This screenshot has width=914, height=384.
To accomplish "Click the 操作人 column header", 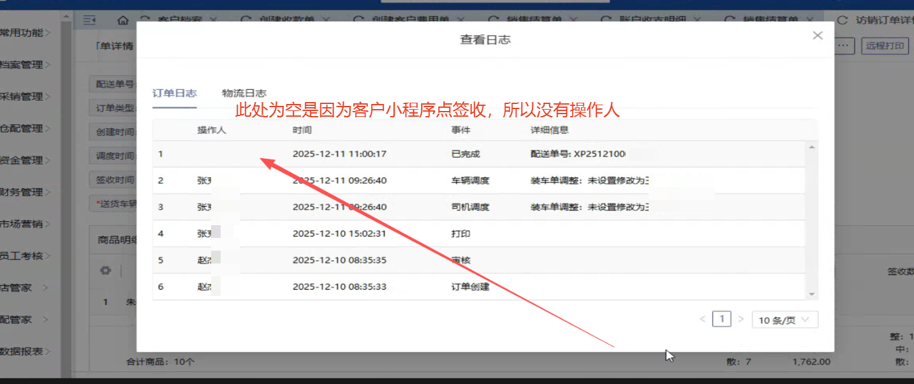I will coord(212,130).
